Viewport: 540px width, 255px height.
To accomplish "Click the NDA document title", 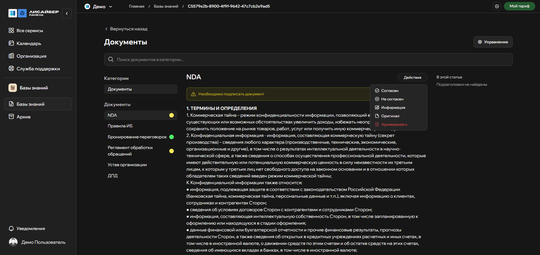I will point(194,77).
